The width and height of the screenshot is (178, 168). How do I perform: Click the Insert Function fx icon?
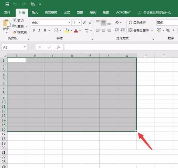(58, 47)
